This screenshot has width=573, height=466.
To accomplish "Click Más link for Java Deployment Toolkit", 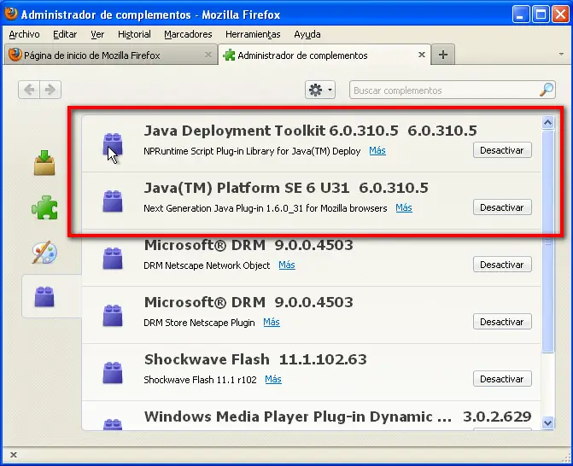I will pyautogui.click(x=377, y=150).
